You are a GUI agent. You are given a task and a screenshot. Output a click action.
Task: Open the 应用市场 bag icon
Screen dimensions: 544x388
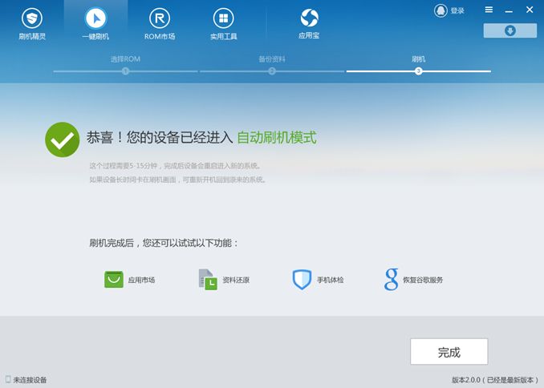pyautogui.click(x=114, y=280)
